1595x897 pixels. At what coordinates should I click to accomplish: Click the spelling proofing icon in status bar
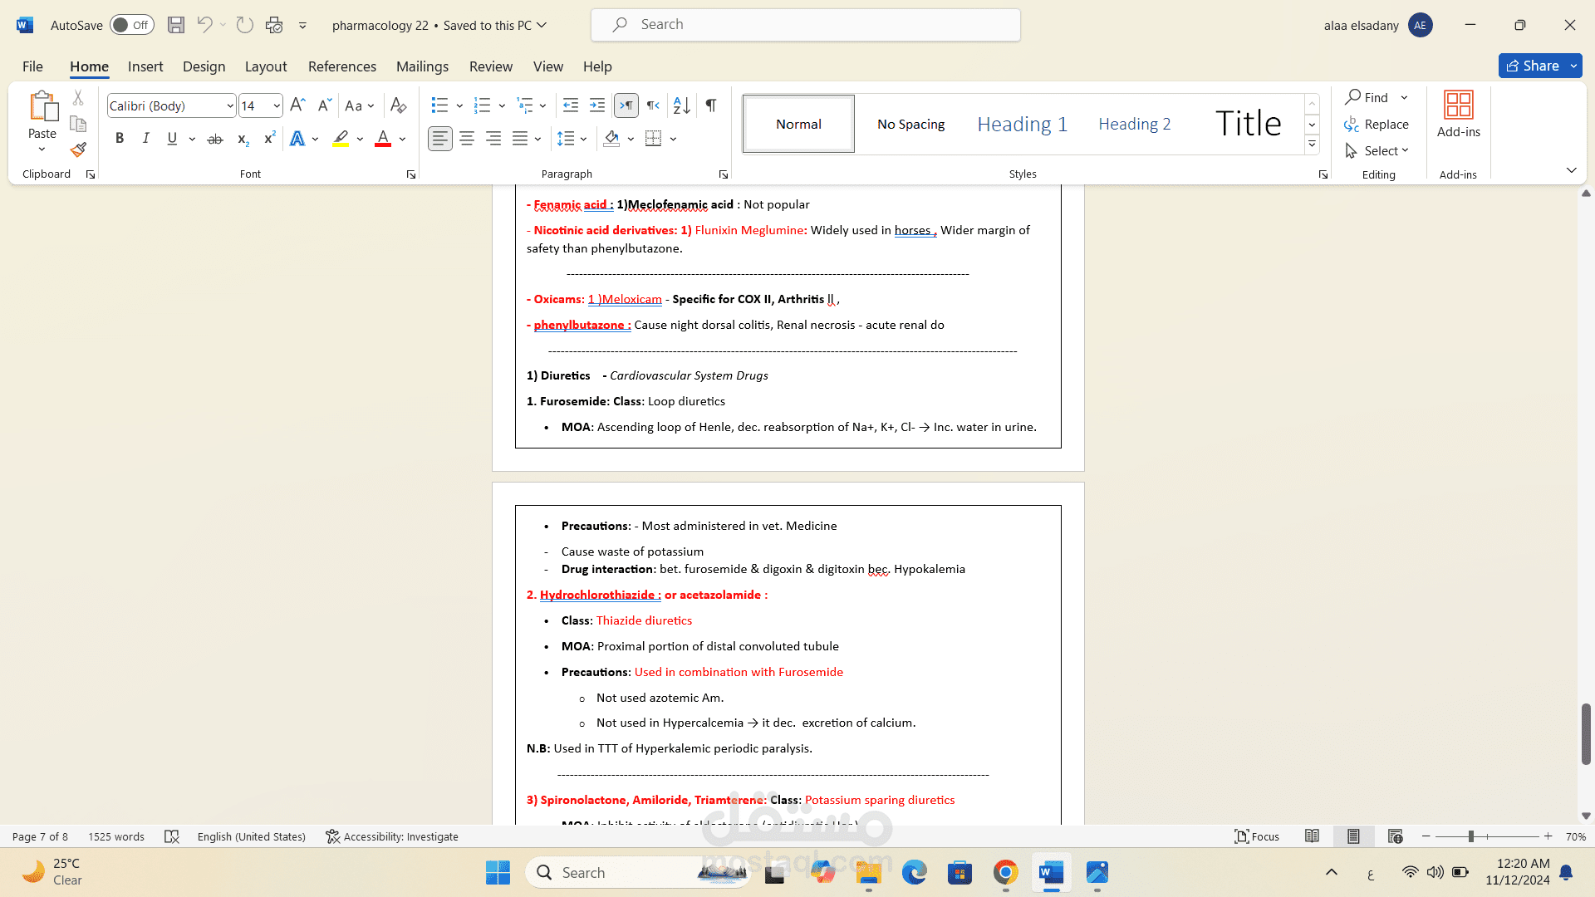click(x=172, y=836)
